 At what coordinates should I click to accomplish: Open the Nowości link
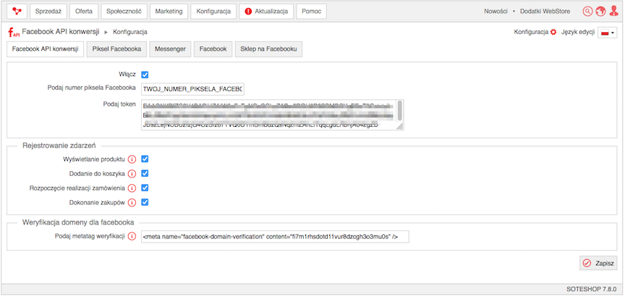(496, 12)
